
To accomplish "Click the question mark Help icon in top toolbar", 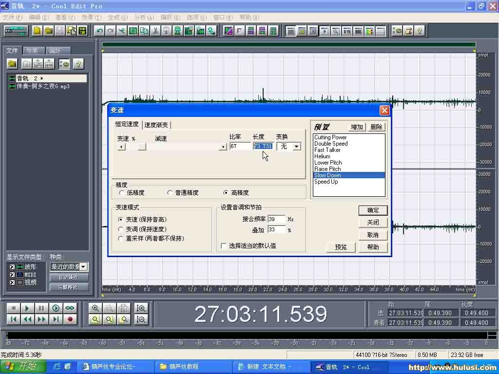I will tap(420, 31).
